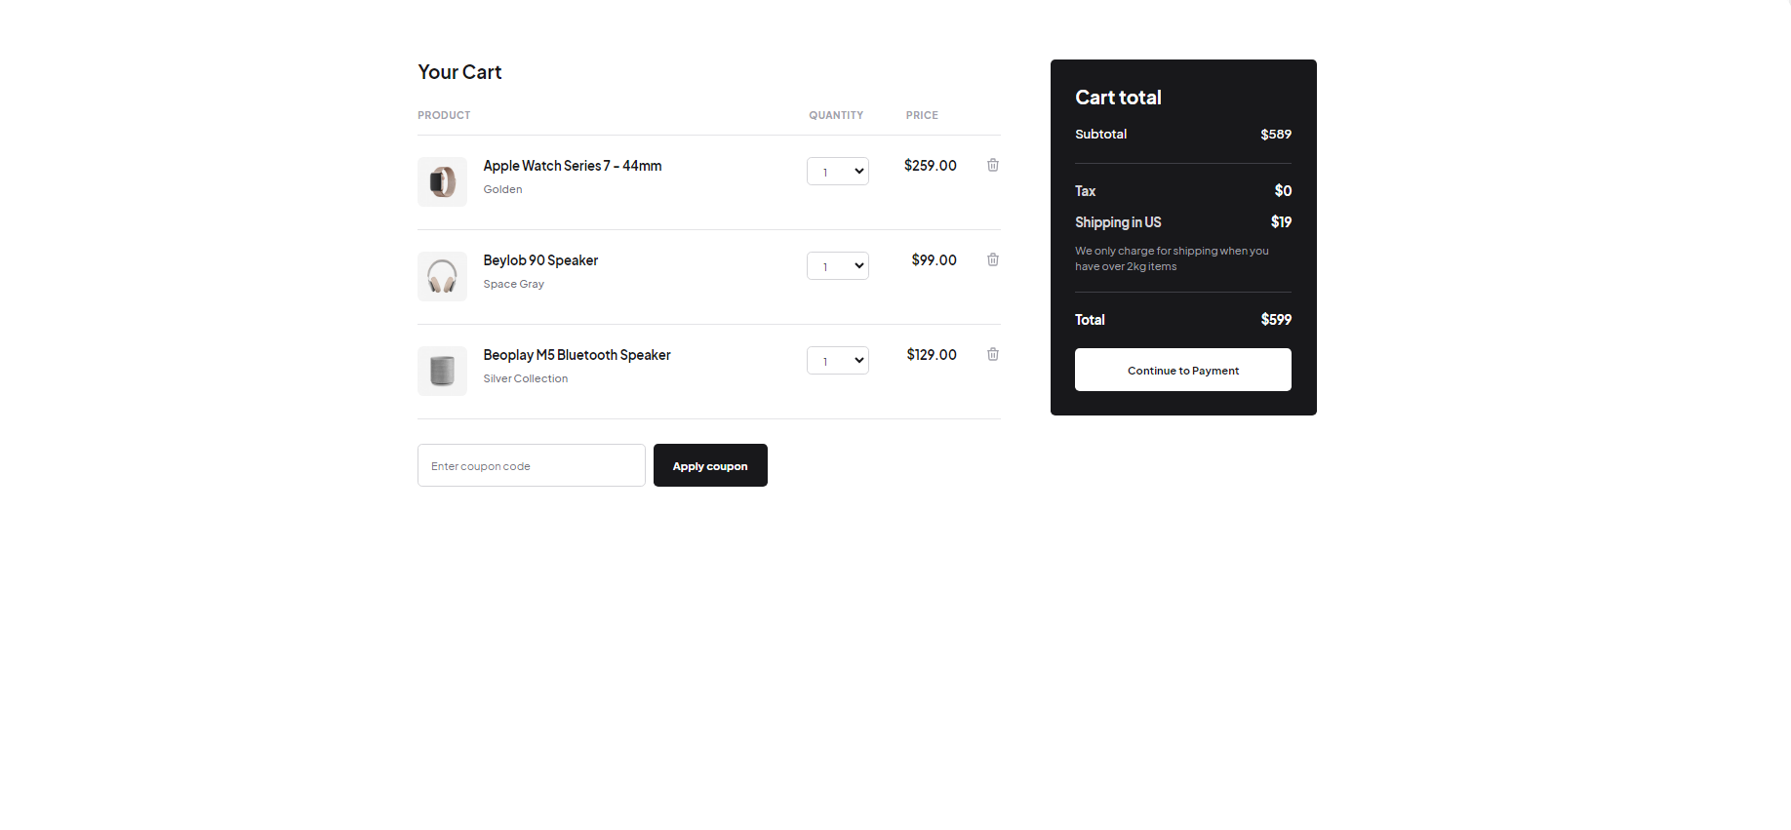
Task: Click trash icon for Beoplay M5 Bluetooth Speaker
Action: click(992, 354)
